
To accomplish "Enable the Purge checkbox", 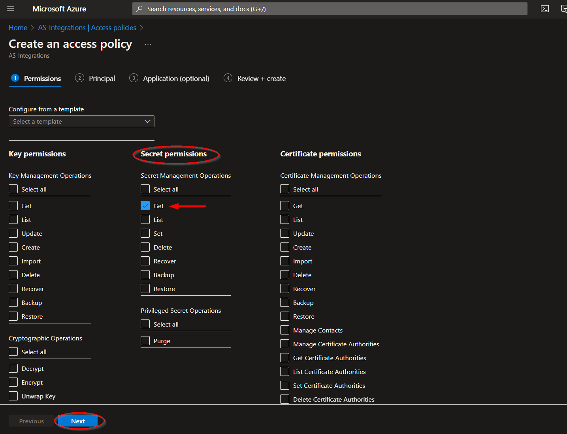I will pos(145,341).
